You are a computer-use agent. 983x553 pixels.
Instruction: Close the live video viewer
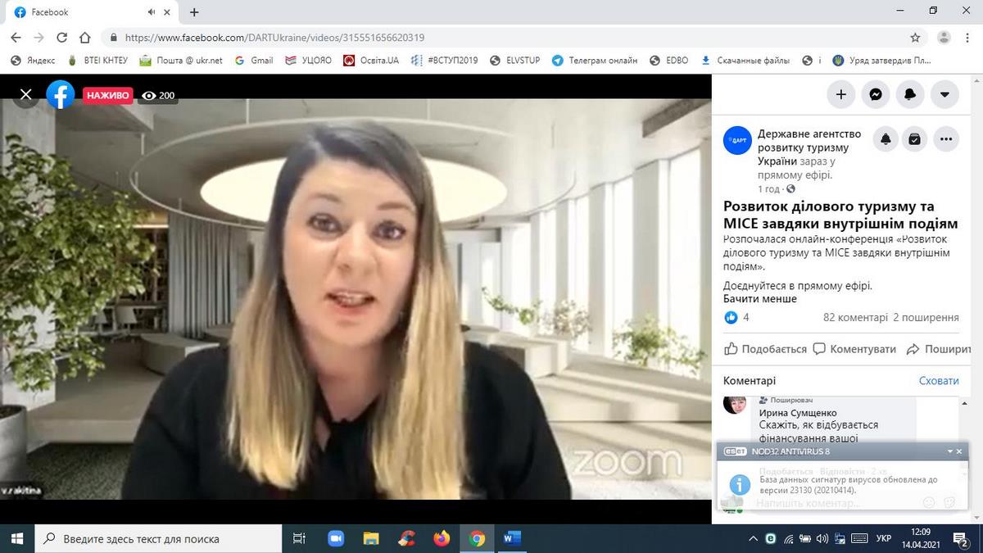pos(25,95)
